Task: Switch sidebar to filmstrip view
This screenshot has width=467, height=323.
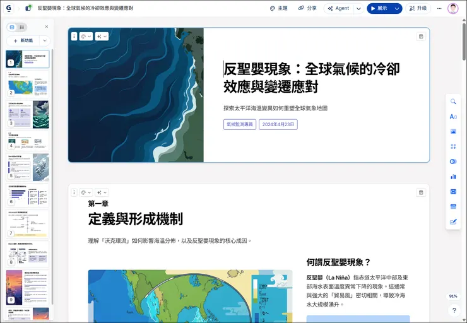Action: coord(12,27)
